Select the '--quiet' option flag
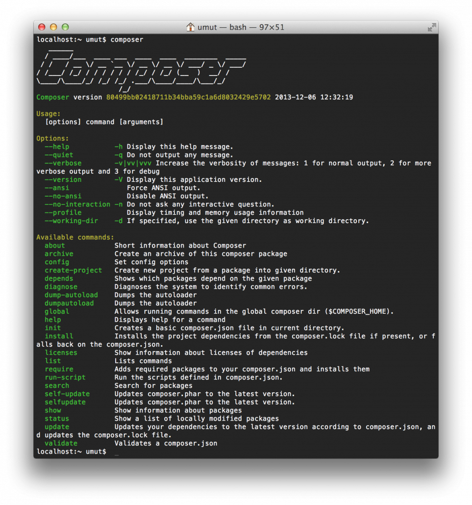Image resolution: width=472 pixels, height=505 pixels. (59, 155)
